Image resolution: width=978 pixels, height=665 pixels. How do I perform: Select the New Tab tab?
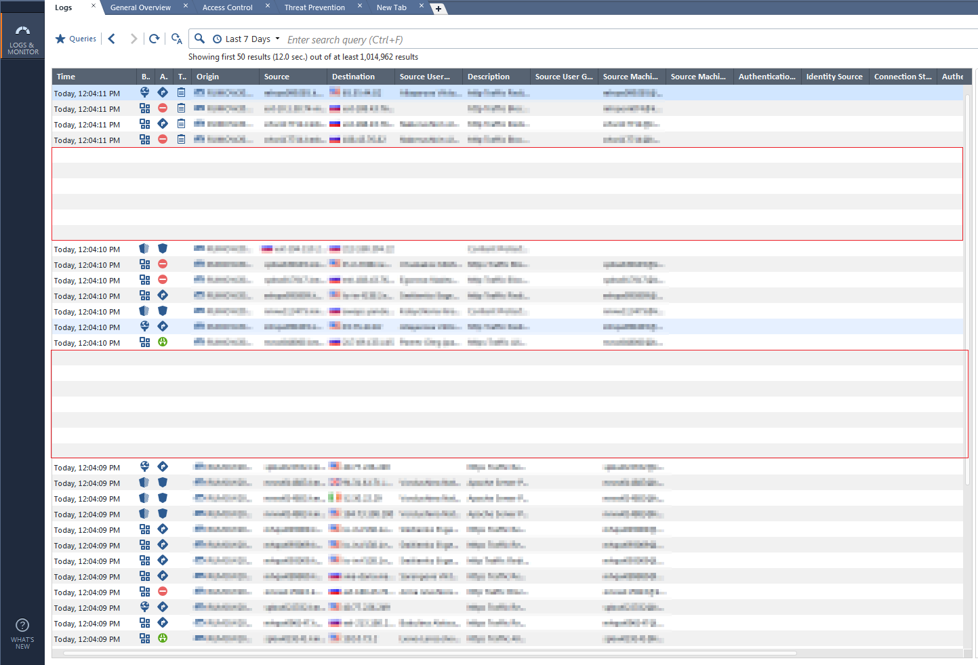[x=392, y=7]
